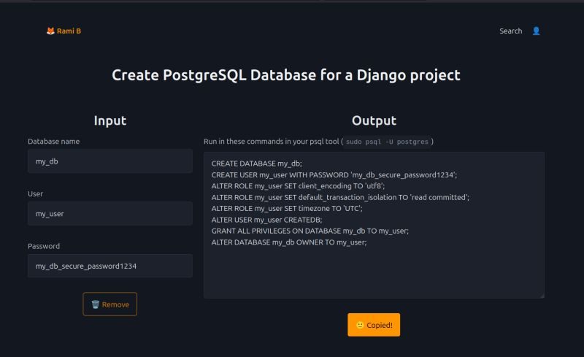Click the 'GRANT ALL PRIVILEGES' line
This screenshot has height=357, width=584.
pyautogui.click(x=310, y=231)
